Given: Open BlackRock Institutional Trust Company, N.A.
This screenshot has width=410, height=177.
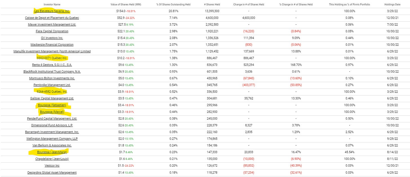Looking at the screenshot, I should click(52, 71).
